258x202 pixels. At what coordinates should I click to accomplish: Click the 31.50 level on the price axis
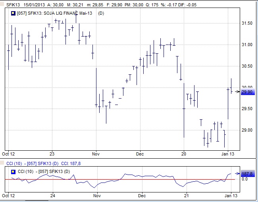tap(247, 23)
